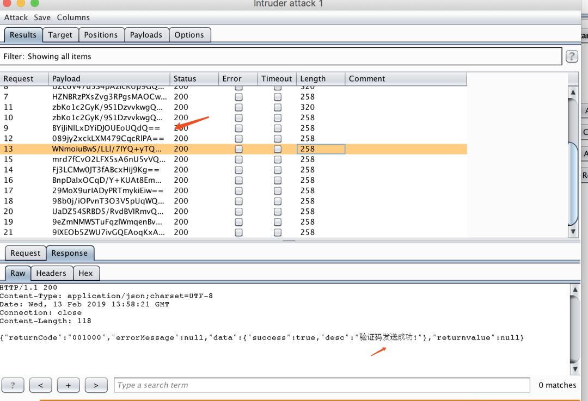Viewport: 588px width, 401px height.
Task: Check Error box in request 21 row
Action: [238, 232]
